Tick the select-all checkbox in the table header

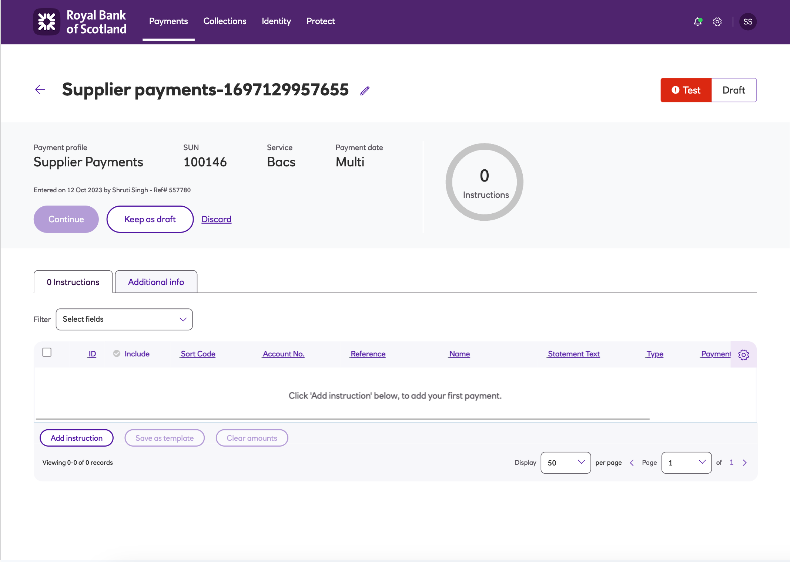[47, 352]
